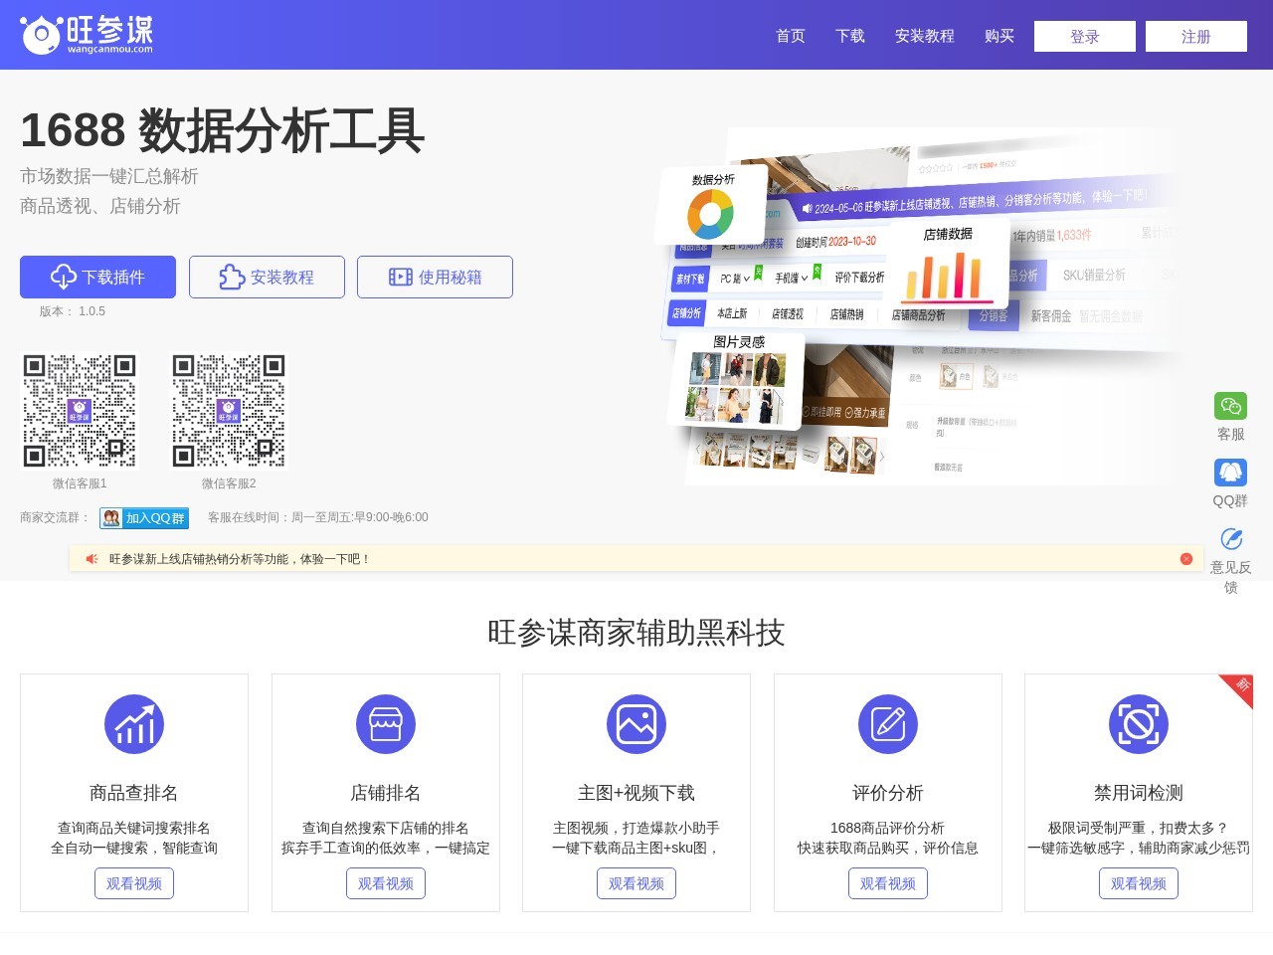
Task: Close the announcement bar with red X
Action: 1185,559
